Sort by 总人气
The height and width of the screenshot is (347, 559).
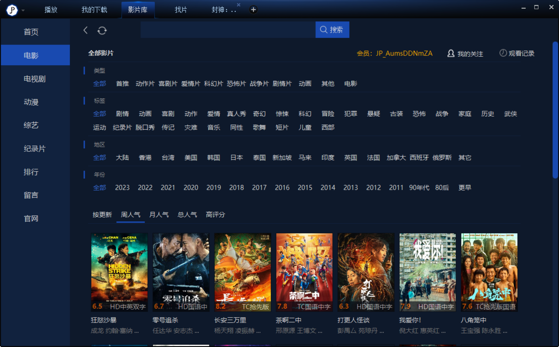[187, 215]
